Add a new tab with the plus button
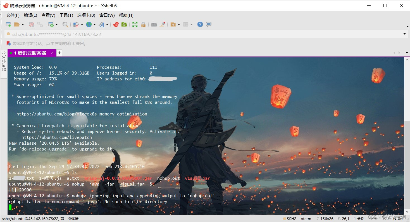This screenshot has height=222, width=410. coord(59,53)
